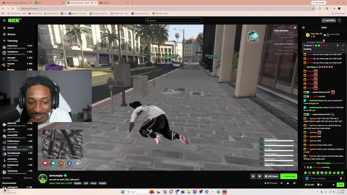The height and width of the screenshot is (195, 347).
Task: Focus the Kick search field
Action: [x=173, y=21]
